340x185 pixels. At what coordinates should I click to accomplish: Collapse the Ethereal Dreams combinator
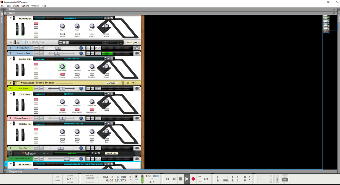point(10,123)
